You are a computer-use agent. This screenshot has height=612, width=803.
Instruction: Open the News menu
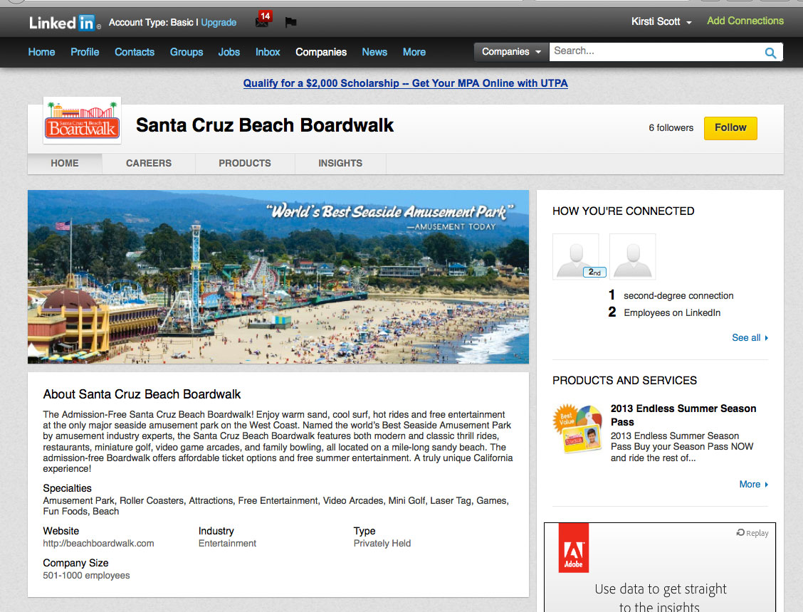pos(374,52)
